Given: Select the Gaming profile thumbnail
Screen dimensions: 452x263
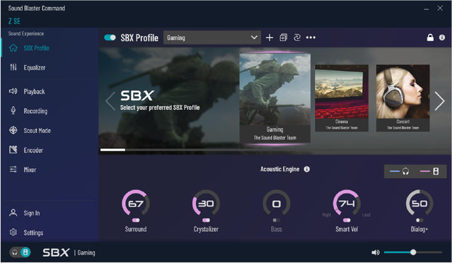Looking at the screenshot, I should pos(275,98).
